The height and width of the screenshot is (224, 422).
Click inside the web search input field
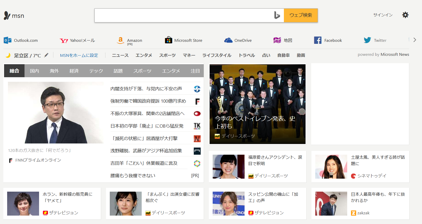(x=184, y=16)
